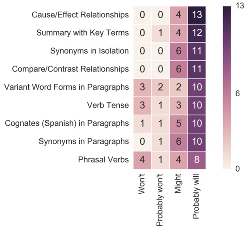248x229 pixels.
Task: Click the 'Compare/Contrast Relationships' row label
Action: pos(71,69)
